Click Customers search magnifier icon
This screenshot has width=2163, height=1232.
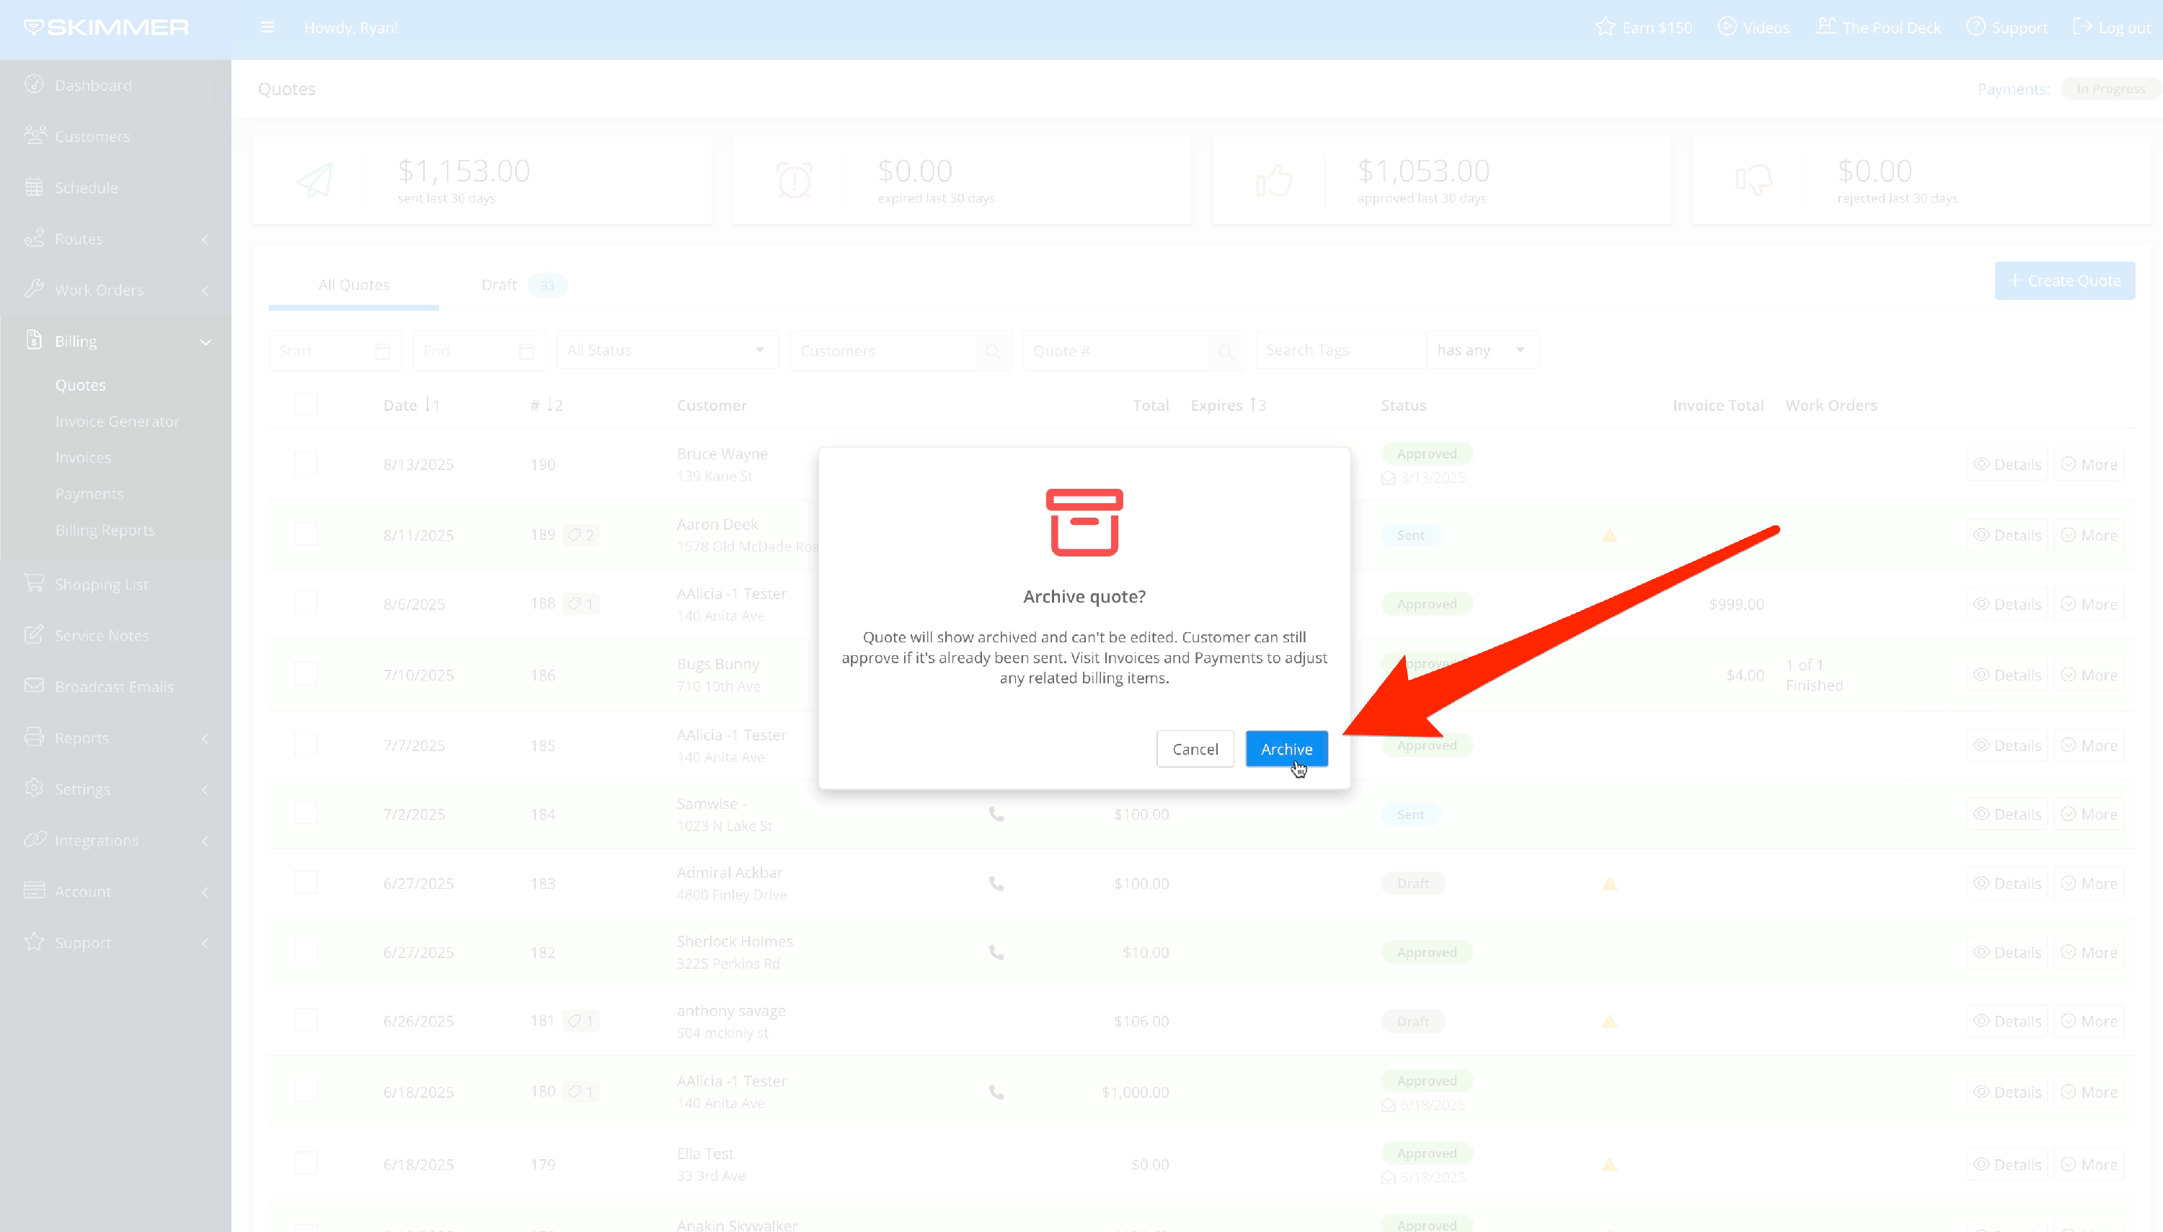[x=993, y=350]
